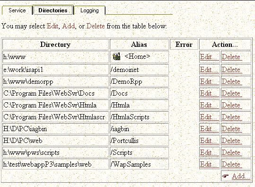Edit the /DemoRpp directory entry
Image resolution: width=255 pixels, height=187 pixels.
point(209,81)
